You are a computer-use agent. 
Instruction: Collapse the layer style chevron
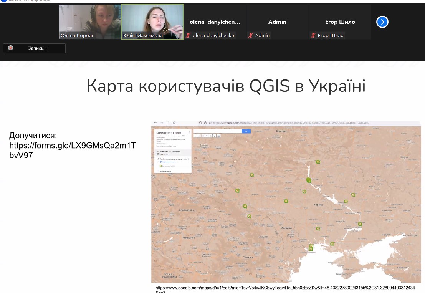(x=157, y=162)
